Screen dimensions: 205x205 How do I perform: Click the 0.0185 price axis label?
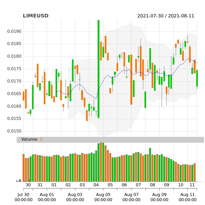click(x=14, y=44)
